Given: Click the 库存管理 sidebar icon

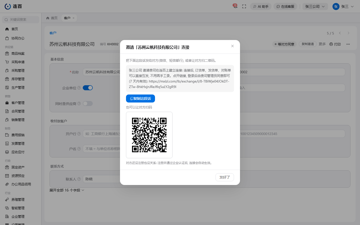Looking at the screenshot, I should pos(7,79).
